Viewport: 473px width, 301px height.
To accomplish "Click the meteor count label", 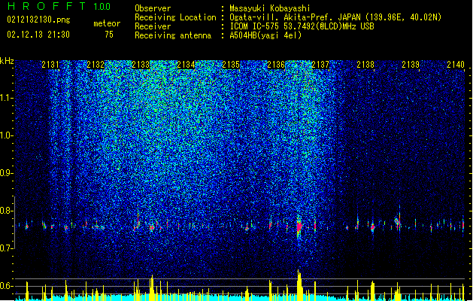I will coord(107,23).
